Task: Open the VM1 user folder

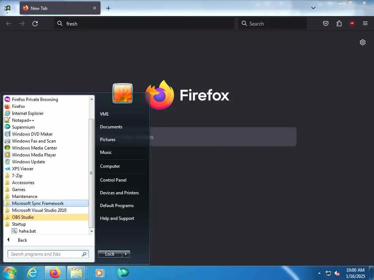Action: point(104,114)
